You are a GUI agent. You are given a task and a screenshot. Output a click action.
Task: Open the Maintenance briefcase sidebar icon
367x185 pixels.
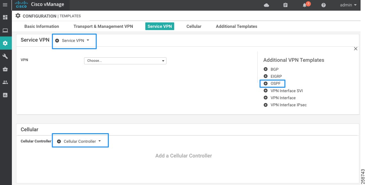[5, 69]
